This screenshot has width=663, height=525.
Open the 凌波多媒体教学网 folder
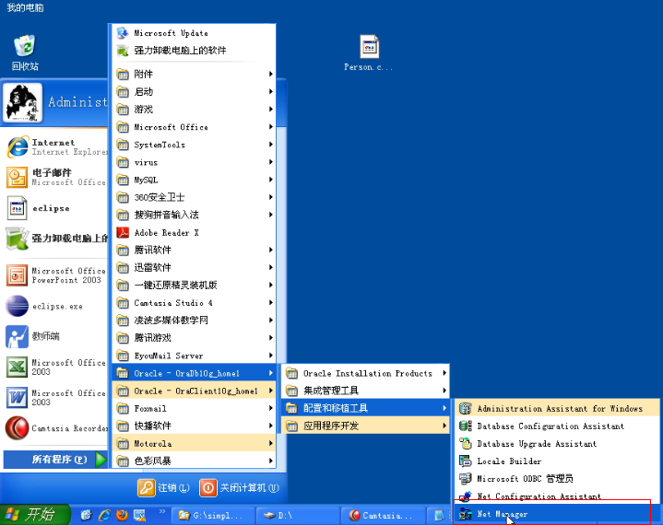click(x=194, y=321)
